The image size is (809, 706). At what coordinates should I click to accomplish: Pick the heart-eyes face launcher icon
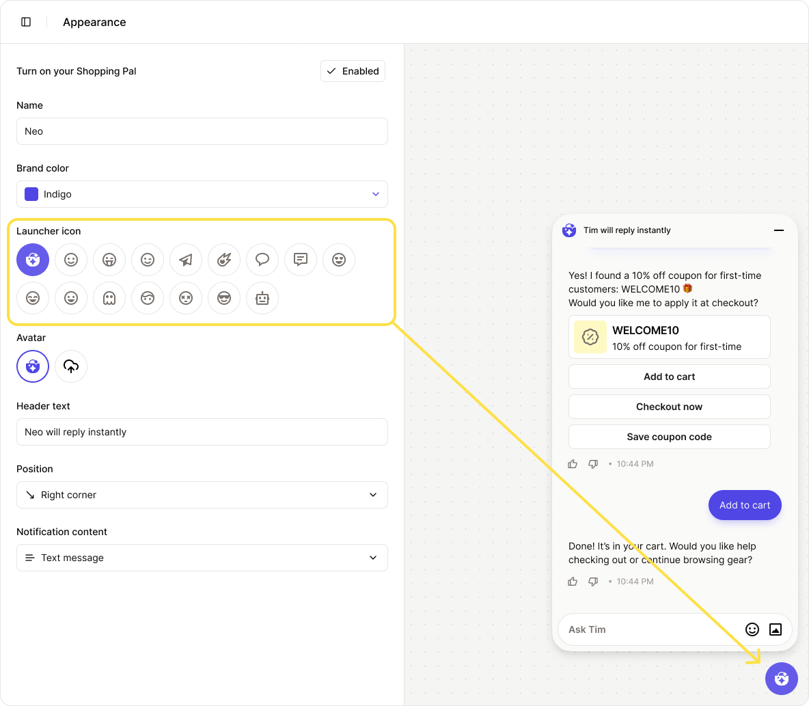[x=338, y=260]
